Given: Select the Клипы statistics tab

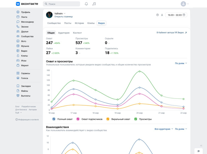Looking at the screenshot, I should (91, 23).
